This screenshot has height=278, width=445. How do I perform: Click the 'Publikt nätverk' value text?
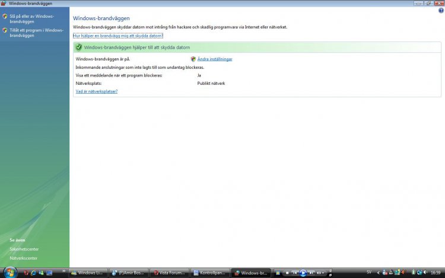coord(211,84)
